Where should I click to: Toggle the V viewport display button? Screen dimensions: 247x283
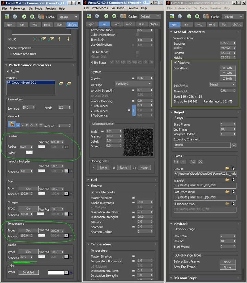click(x=22, y=125)
